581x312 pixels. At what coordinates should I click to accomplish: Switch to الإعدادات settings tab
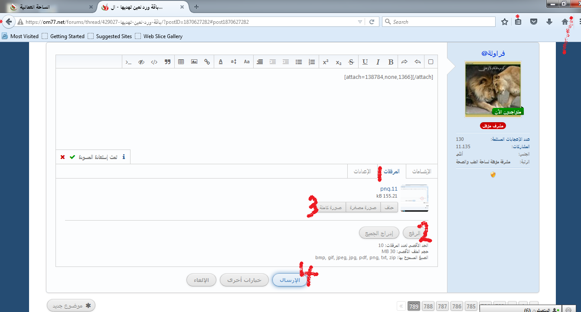click(x=362, y=172)
